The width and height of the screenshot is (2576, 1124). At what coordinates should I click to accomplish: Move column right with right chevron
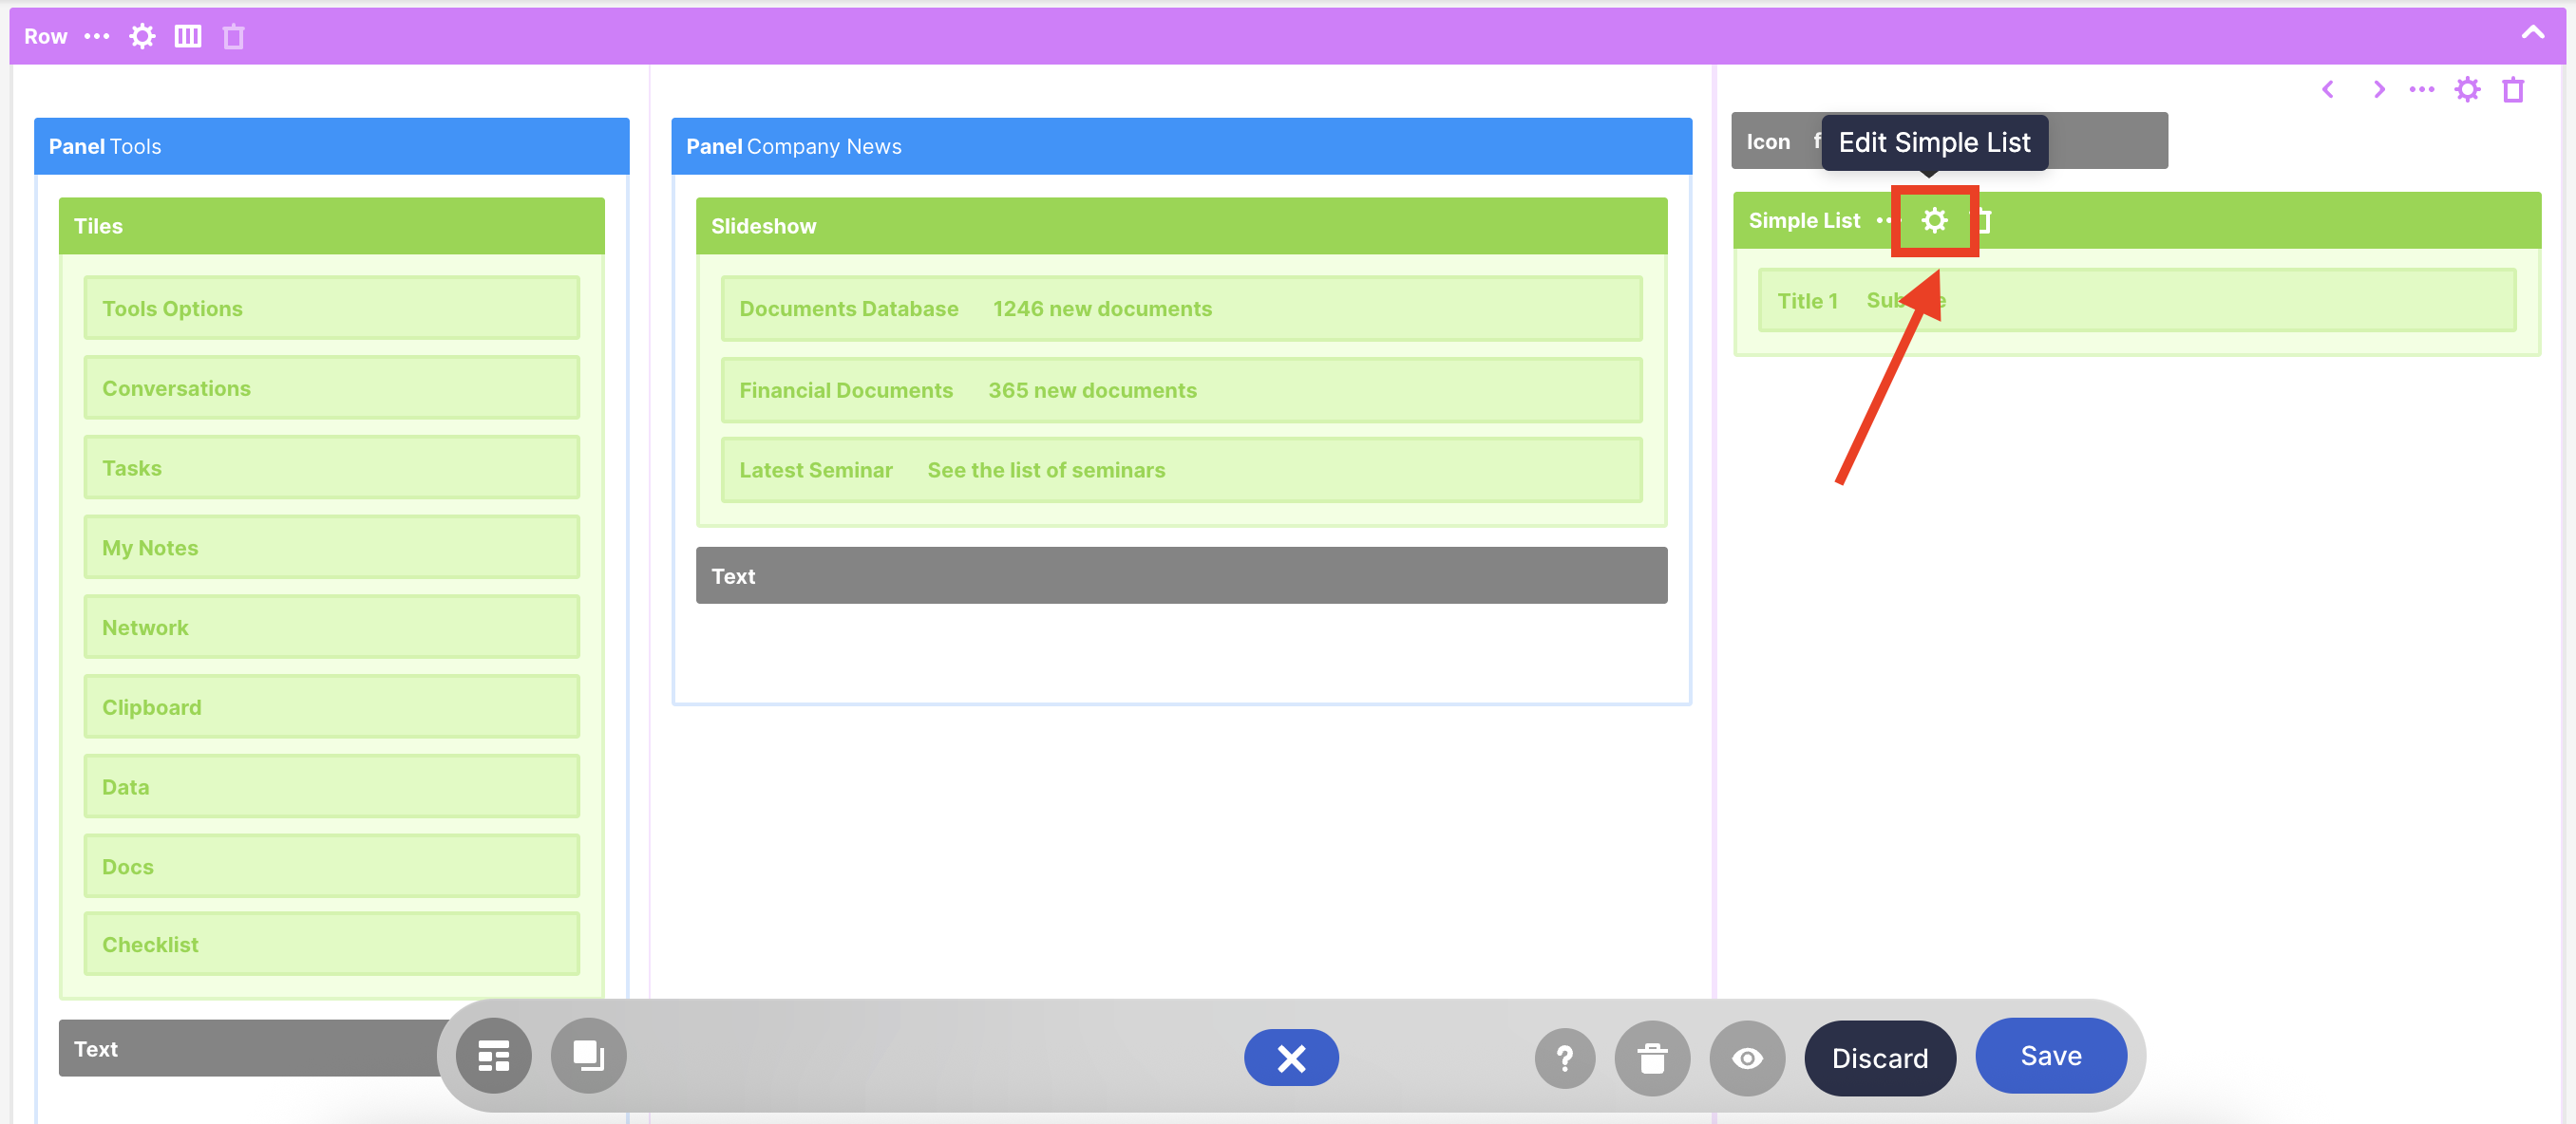pyautogui.click(x=2379, y=90)
